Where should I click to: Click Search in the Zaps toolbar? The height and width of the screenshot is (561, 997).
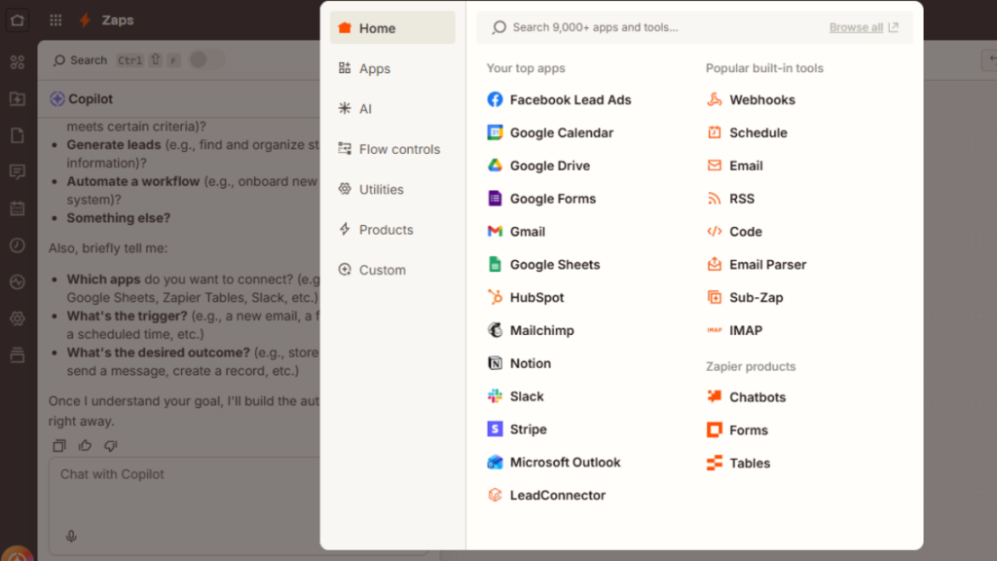(x=80, y=60)
